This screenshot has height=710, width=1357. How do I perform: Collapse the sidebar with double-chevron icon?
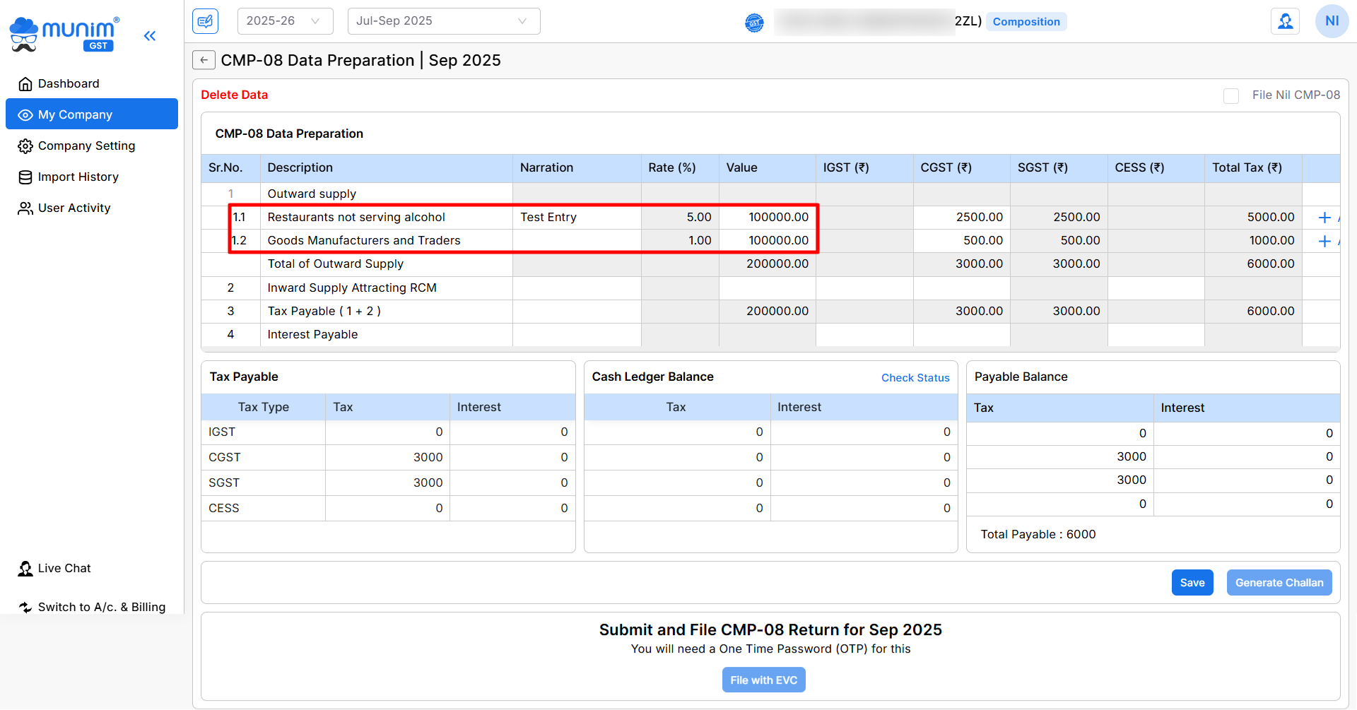pos(150,36)
